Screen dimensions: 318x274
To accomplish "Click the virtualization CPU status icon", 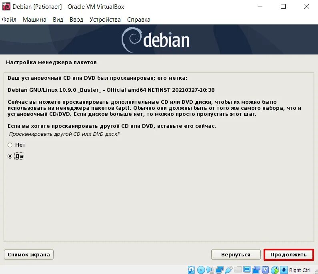I will click(266, 270).
